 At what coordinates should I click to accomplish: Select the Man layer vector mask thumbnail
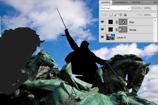pos(123,22)
